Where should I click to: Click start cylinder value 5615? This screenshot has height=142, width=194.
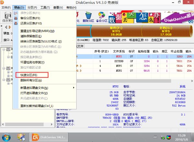pyautogui.click(x=146, y=71)
